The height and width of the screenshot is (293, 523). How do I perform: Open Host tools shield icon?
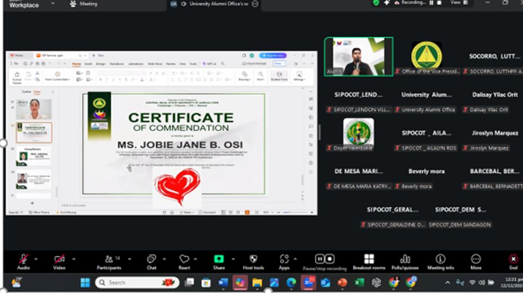[x=253, y=259]
